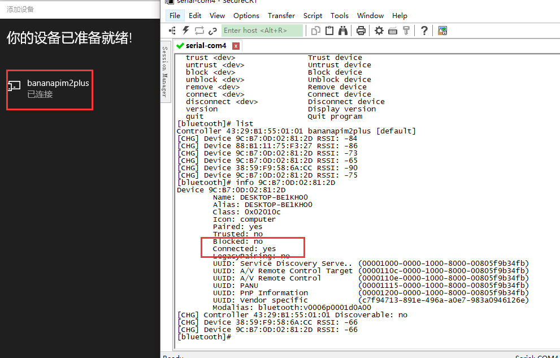This screenshot has width=560, height=358.
Task: Select bananapim2plus connected device entry
Action: pyautogui.click(x=50, y=90)
